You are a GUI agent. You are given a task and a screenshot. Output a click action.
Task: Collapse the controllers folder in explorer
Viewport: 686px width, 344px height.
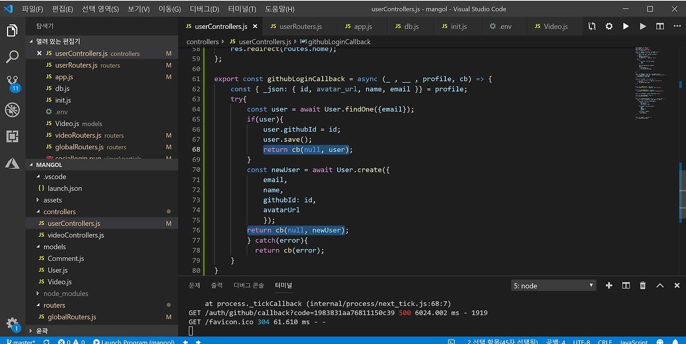tap(59, 212)
